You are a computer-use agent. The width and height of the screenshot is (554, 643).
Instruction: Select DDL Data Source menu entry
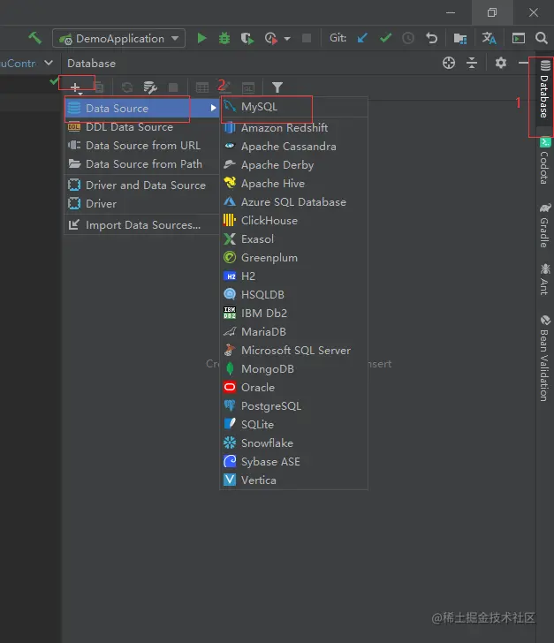(142, 126)
